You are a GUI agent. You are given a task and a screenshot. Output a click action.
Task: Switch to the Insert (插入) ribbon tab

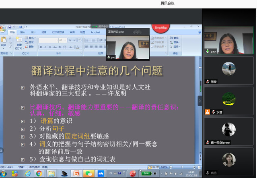coord(23,32)
